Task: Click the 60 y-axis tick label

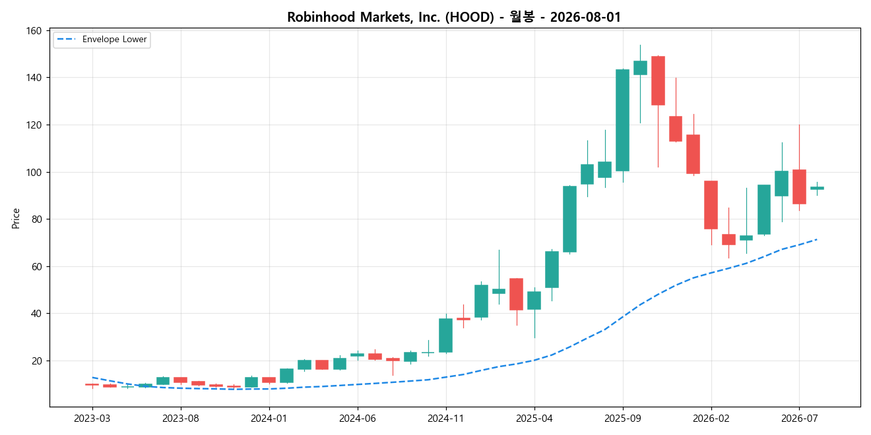Action: click(38, 267)
